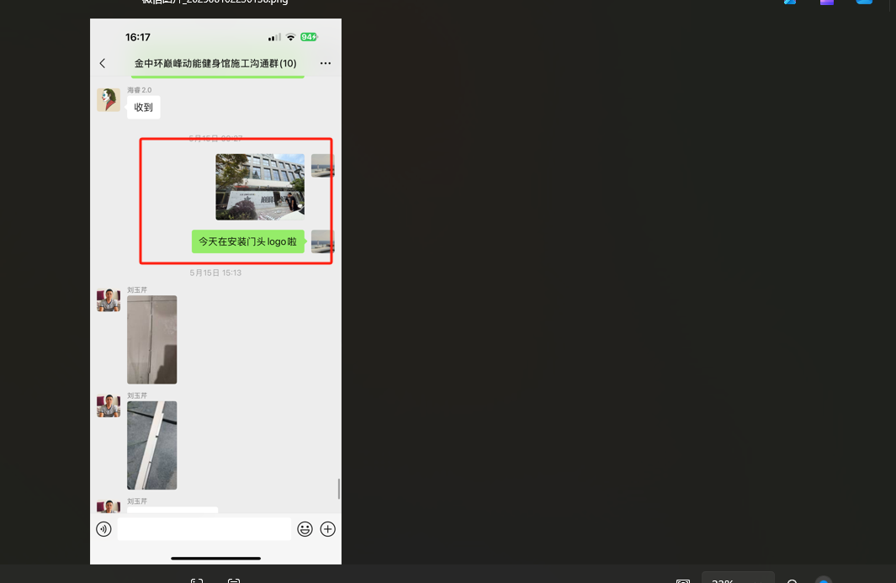Open the three-dot chat options menu
This screenshot has height=583, width=896.
pyautogui.click(x=326, y=63)
